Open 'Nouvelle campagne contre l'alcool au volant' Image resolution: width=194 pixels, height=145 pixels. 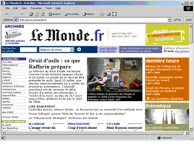pyautogui.click(x=164, y=78)
